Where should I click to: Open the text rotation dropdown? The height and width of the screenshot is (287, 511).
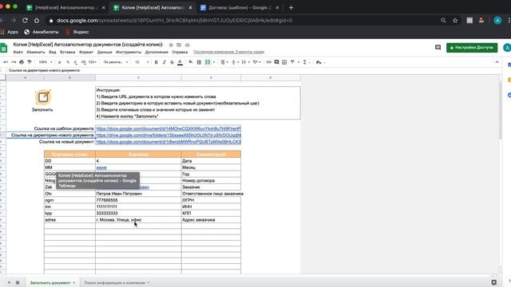click(x=256, y=62)
